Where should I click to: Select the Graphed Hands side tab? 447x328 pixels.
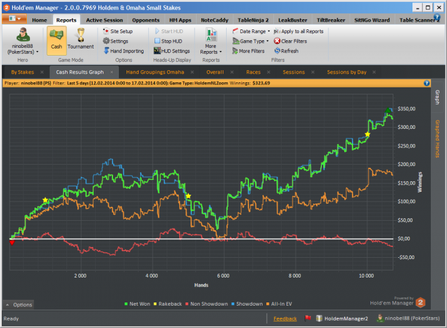click(x=437, y=138)
